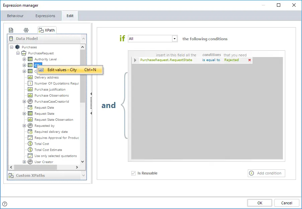Click the PurchaseRequest entity icon
Screen dimensions: 302x209
(24, 53)
